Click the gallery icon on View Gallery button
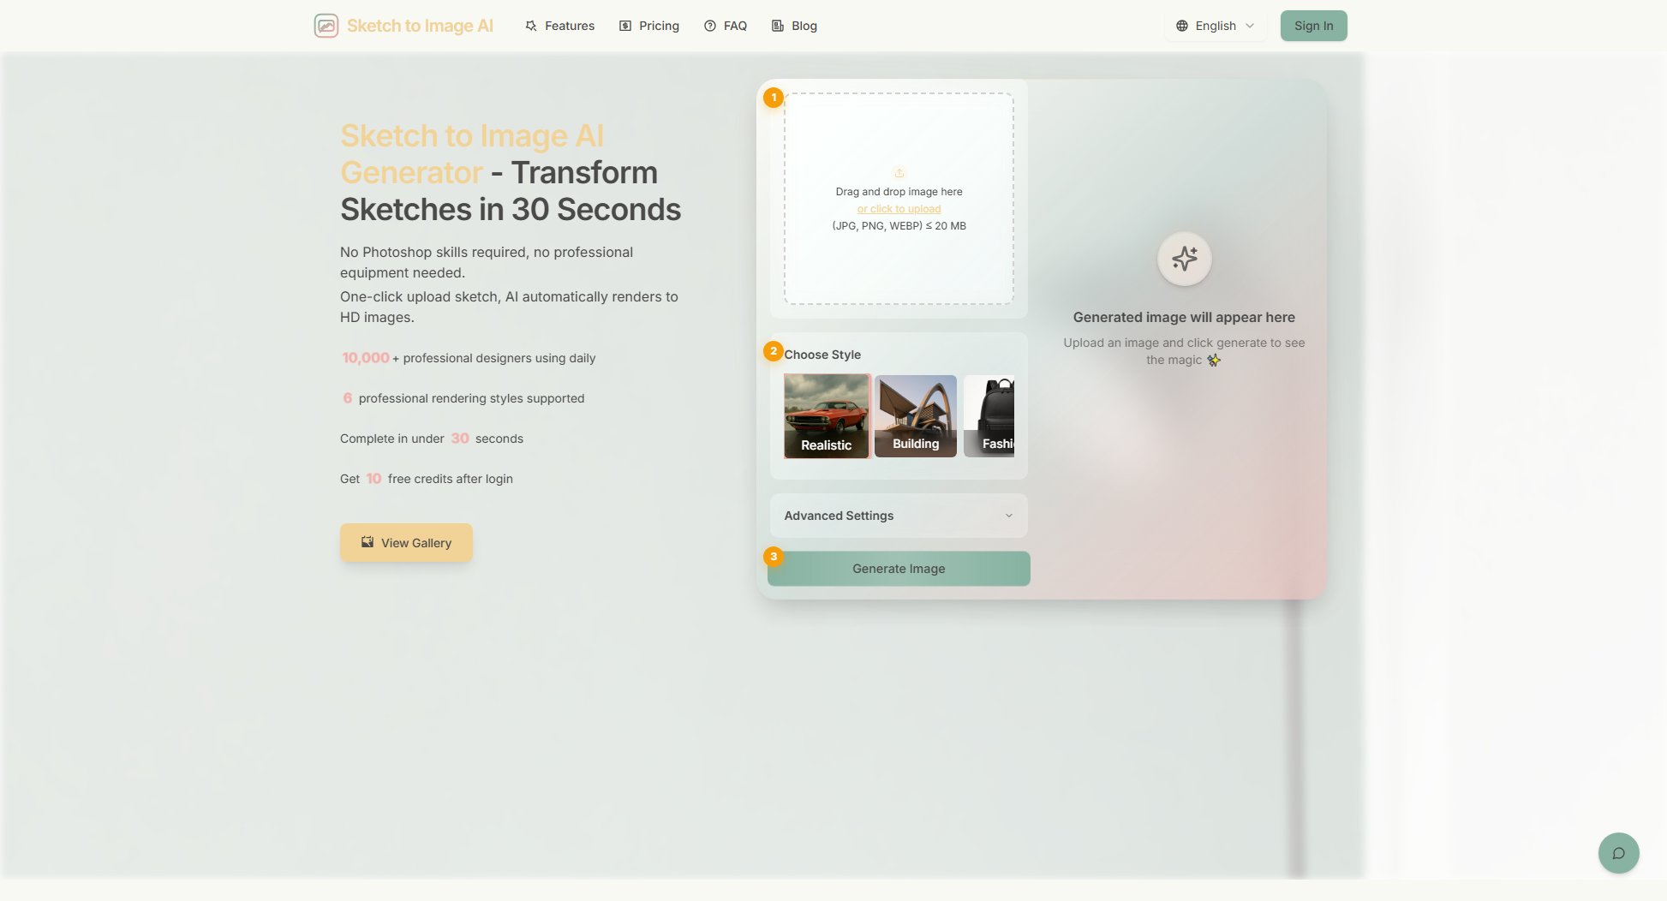Viewport: 1667px width, 901px height. [x=367, y=541]
